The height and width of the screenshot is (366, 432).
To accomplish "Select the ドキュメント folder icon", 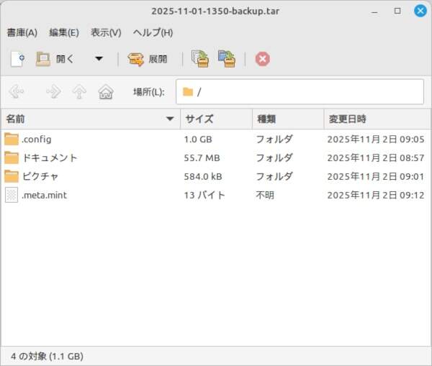I will [x=12, y=157].
